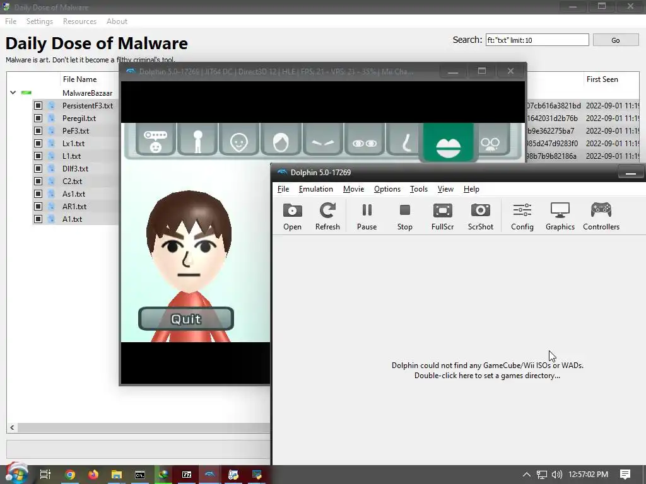Open Dolphin Graphics settings
The height and width of the screenshot is (484, 646).
point(560,217)
